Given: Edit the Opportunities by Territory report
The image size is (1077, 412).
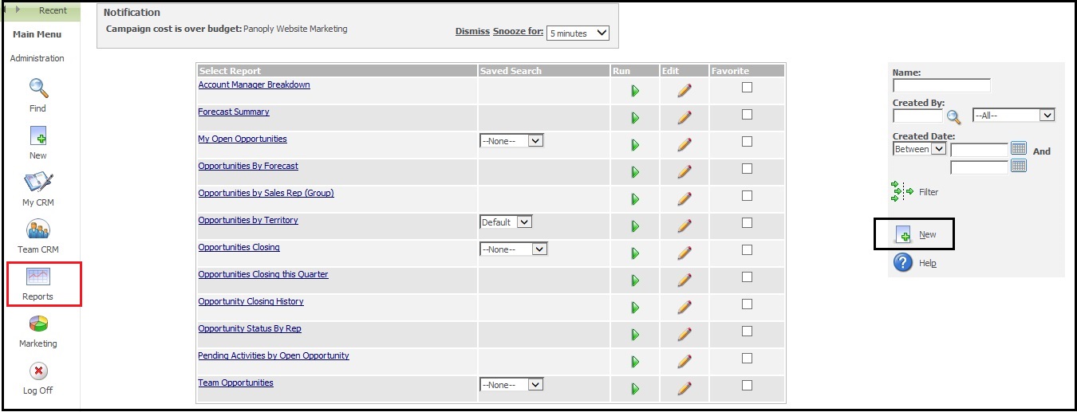Looking at the screenshot, I should coord(684,226).
